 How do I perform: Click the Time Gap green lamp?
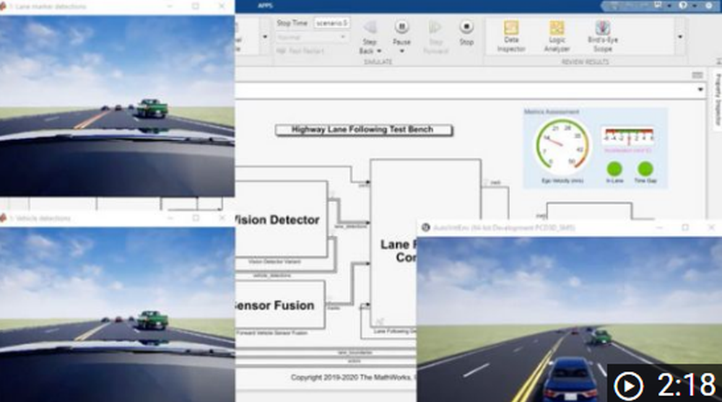pyautogui.click(x=645, y=169)
